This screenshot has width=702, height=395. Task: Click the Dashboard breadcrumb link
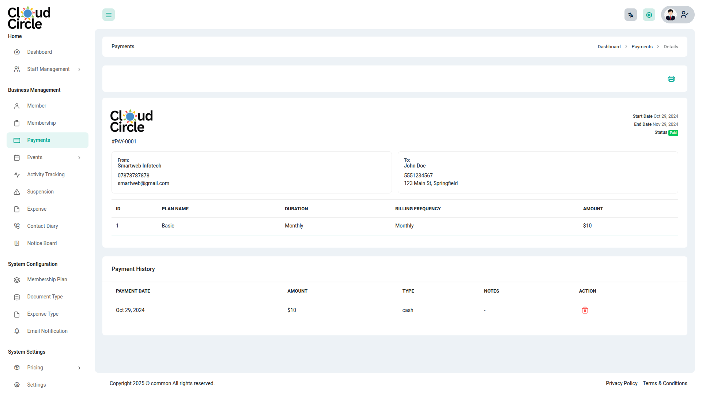[x=609, y=47]
